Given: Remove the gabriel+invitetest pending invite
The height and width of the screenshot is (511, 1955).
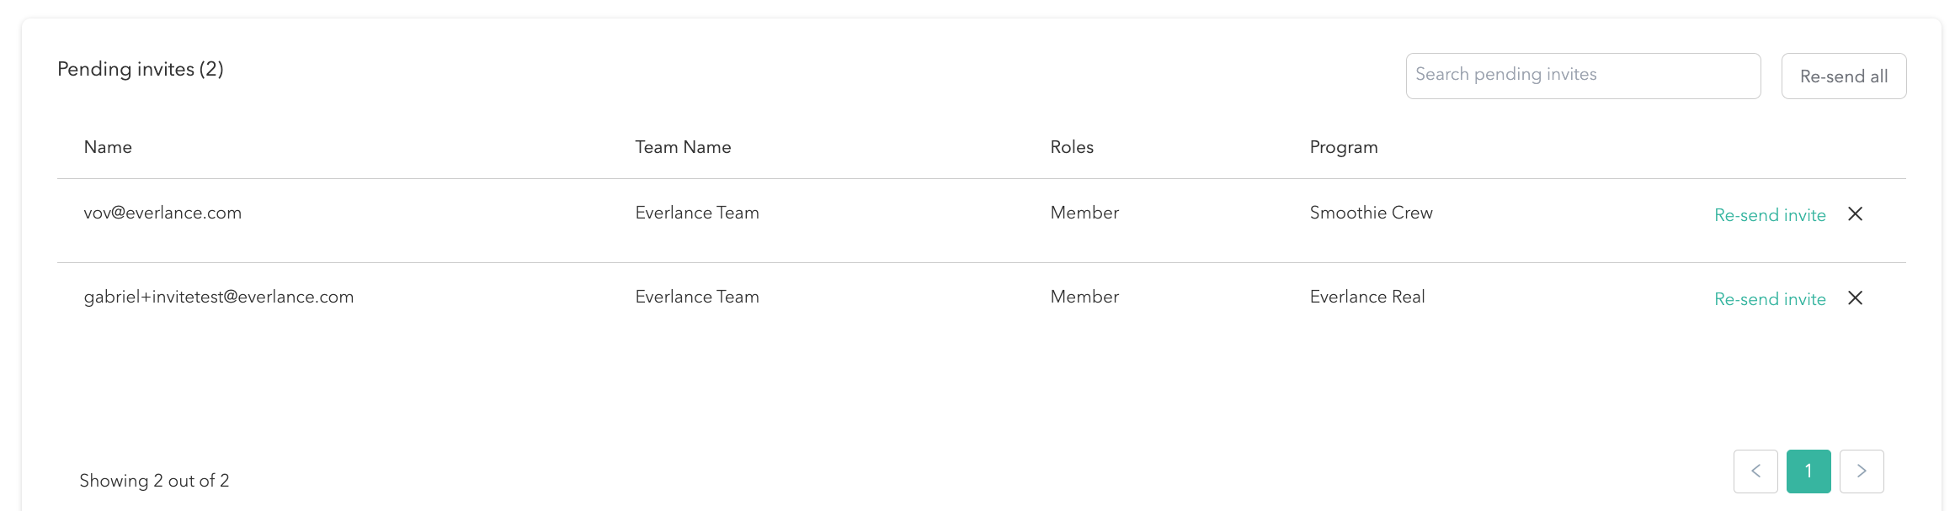Looking at the screenshot, I should [1855, 298].
